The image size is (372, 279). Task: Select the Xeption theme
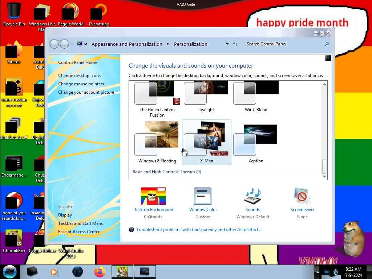click(x=256, y=142)
